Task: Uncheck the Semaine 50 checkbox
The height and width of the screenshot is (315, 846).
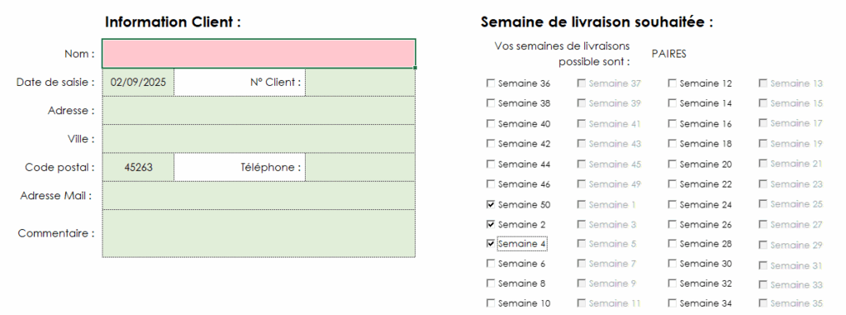Action: pos(491,204)
